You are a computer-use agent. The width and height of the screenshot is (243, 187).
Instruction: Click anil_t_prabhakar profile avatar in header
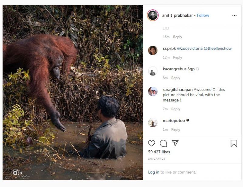pos(153,15)
